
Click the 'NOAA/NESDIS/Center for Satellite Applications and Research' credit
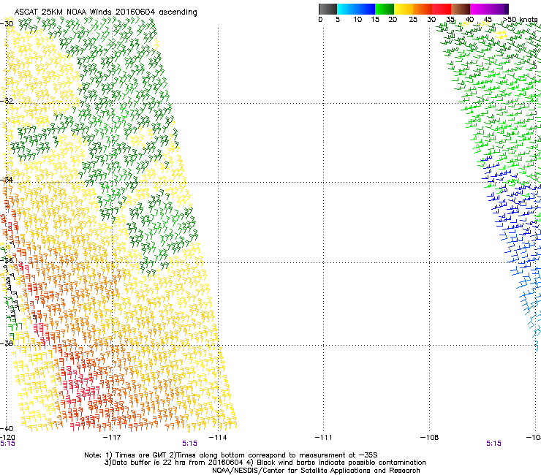pyautogui.click(x=316, y=471)
